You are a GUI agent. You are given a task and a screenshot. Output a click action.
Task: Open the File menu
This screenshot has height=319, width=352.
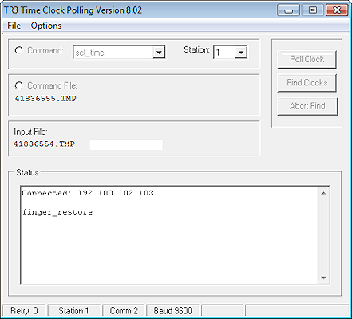14,26
